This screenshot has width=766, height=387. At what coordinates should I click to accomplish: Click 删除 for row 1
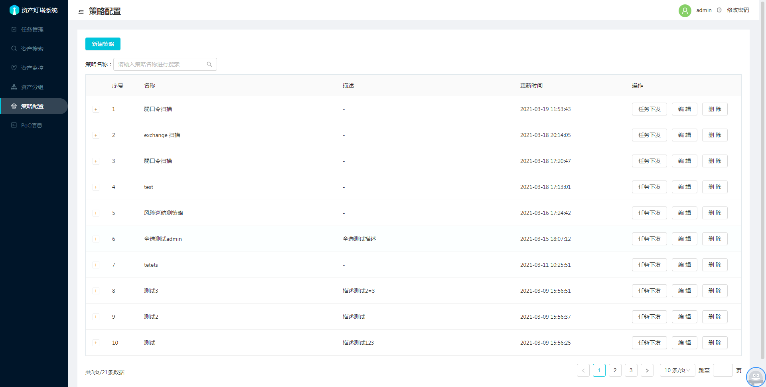coord(715,109)
